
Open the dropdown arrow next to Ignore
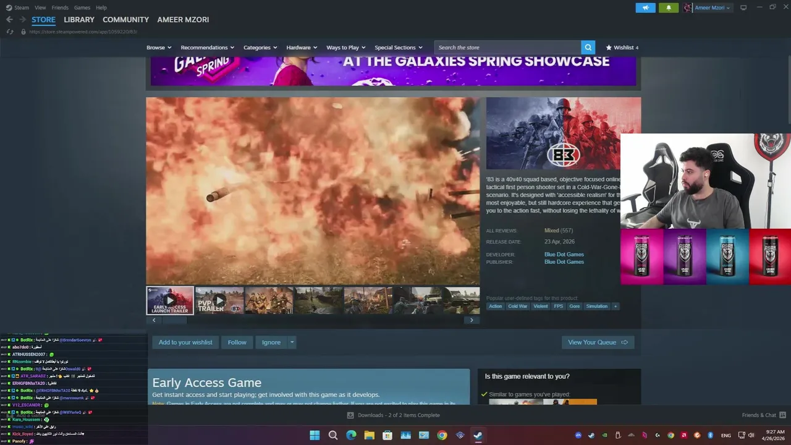tap(292, 342)
